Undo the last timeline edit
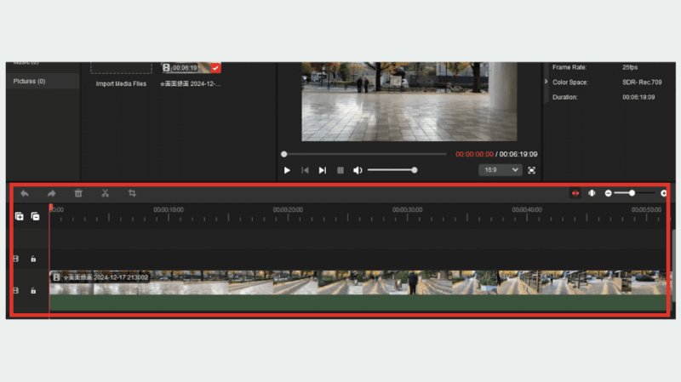681x382 pixels. (x=25, y=193)
